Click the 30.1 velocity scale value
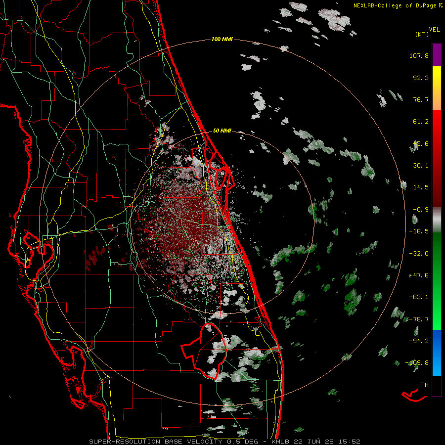 [x=421, y=166]
